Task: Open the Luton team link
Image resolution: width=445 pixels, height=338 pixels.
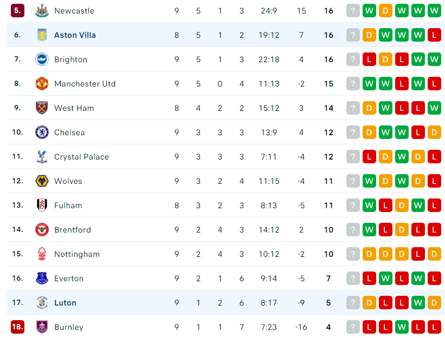Action: tap(65, 303)
